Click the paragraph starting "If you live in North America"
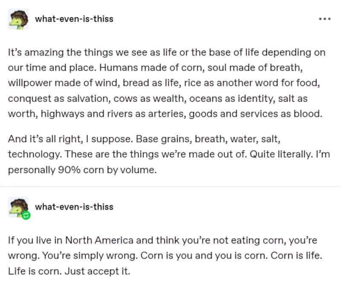 pos(165,256)
